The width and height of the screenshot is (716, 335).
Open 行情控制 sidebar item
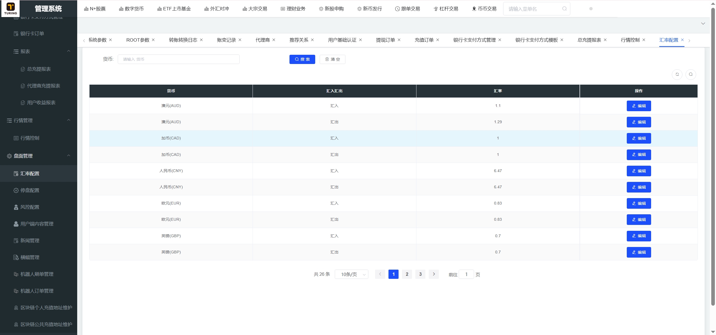coord(39,138)
